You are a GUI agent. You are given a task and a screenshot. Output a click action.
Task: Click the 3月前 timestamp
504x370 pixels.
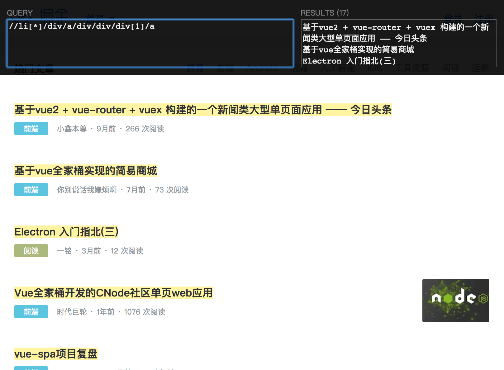[x=91, y=251]
